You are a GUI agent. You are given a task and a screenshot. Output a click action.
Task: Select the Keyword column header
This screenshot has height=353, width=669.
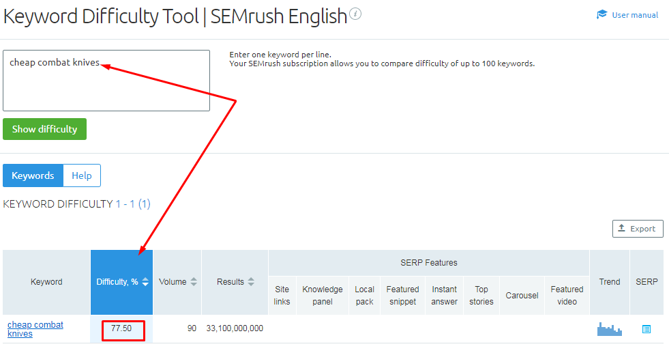46,282
